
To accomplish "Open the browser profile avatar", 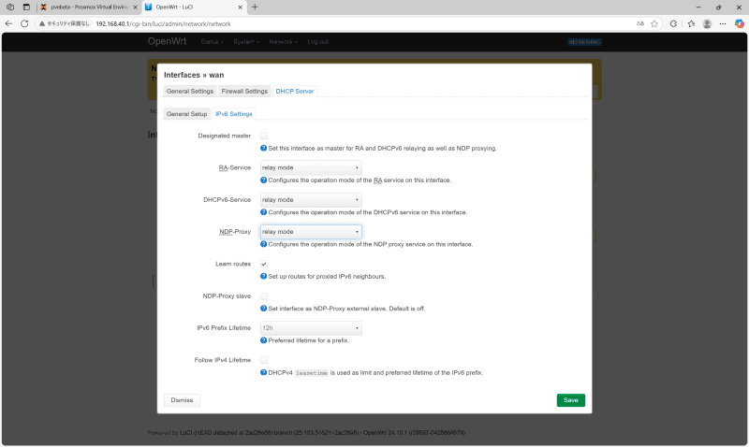I will 708,23.
